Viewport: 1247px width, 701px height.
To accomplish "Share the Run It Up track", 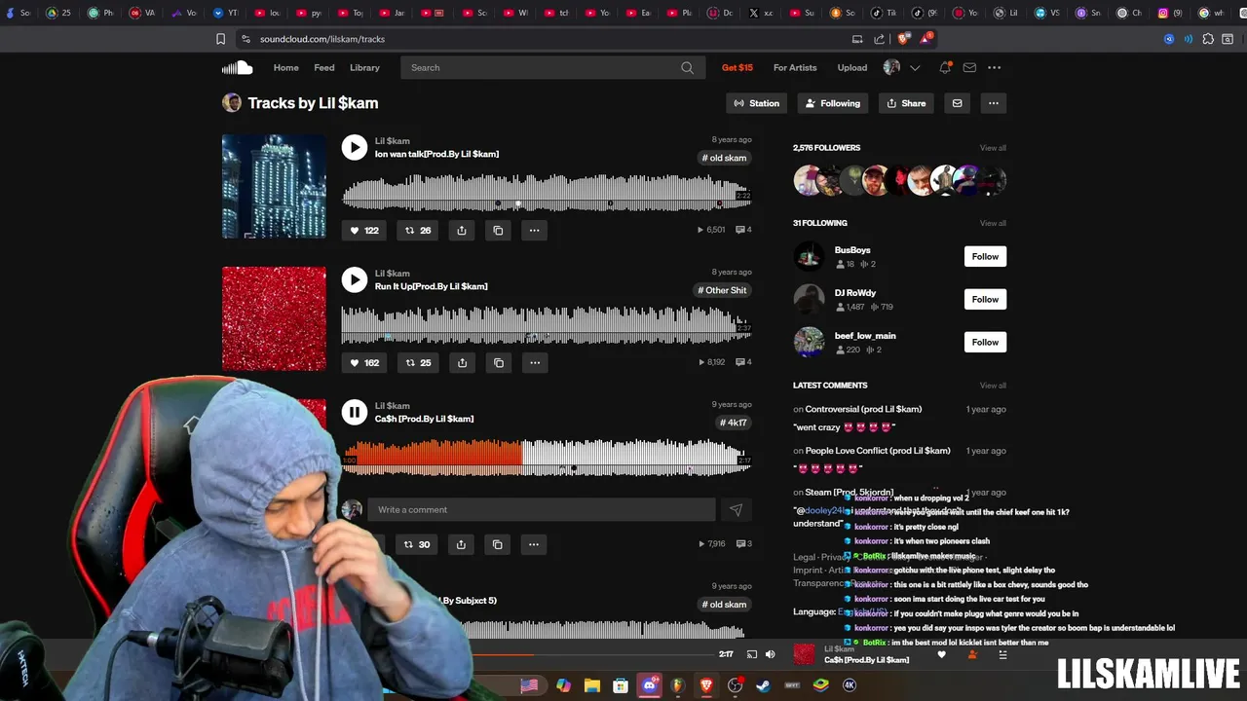I will (462, 362).
